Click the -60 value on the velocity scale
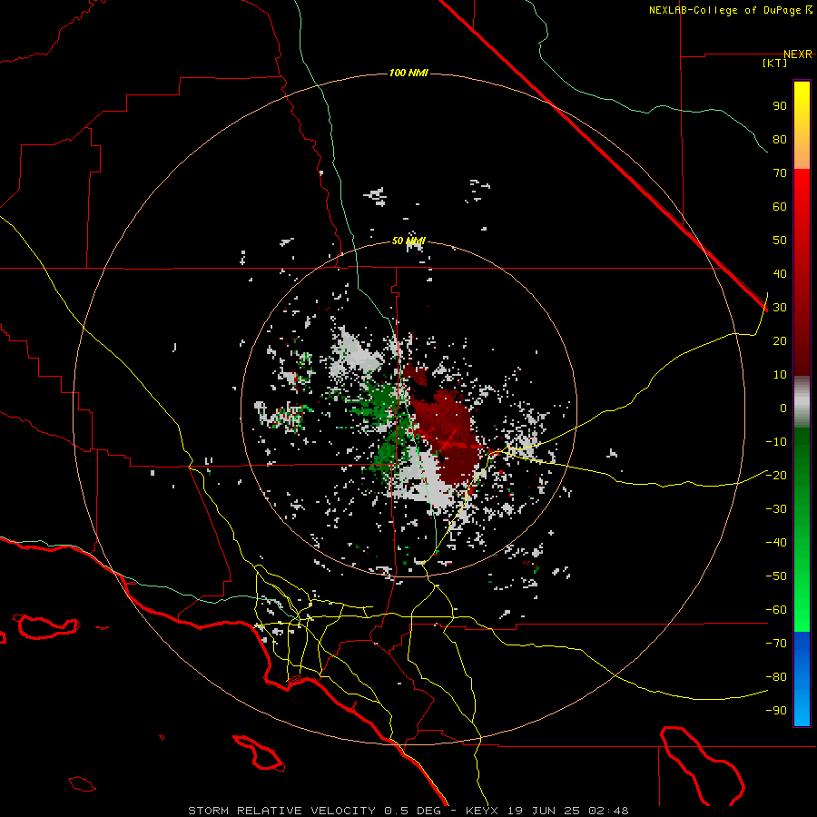Image resolution: width=817 pixels, height=817 pixels. (776, 610)
